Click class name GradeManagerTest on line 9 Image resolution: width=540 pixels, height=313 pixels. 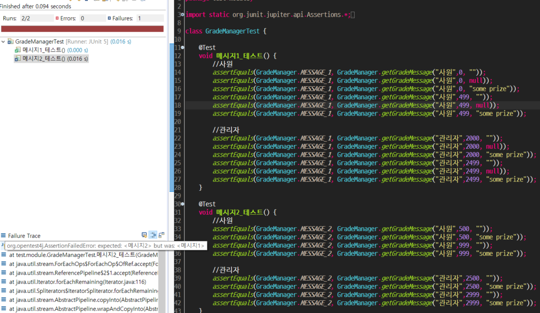click(232, 31)
